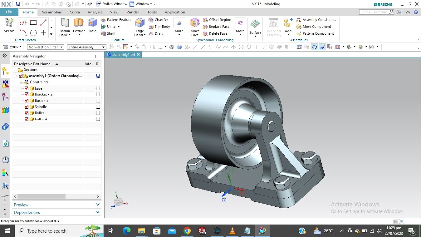
Task: Click the Find a Command search box
Action: pos(377,12)
